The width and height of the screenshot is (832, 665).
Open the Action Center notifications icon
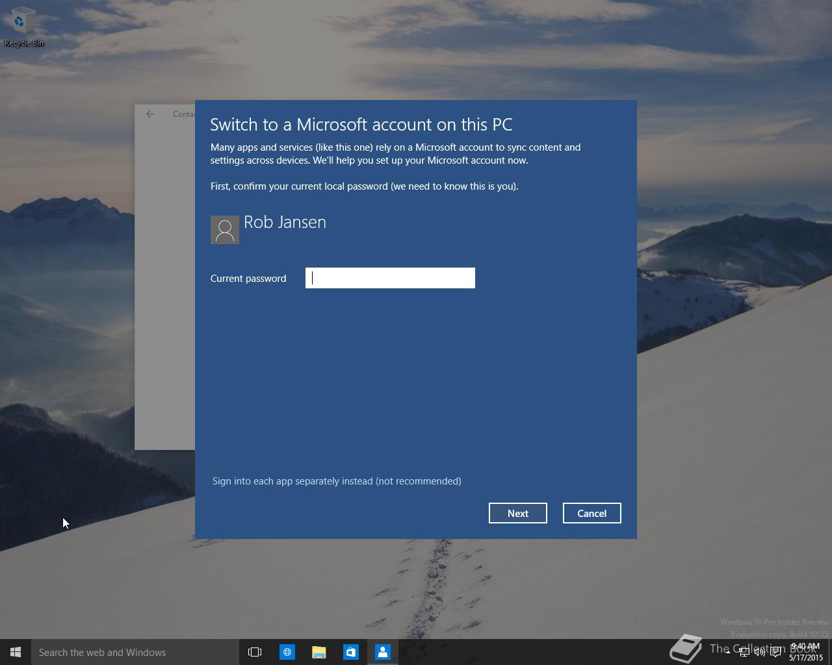[x=775, y=652]
